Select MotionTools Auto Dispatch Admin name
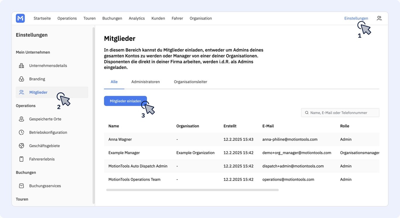The image size is (400, 218). click(x=138, y=166)
